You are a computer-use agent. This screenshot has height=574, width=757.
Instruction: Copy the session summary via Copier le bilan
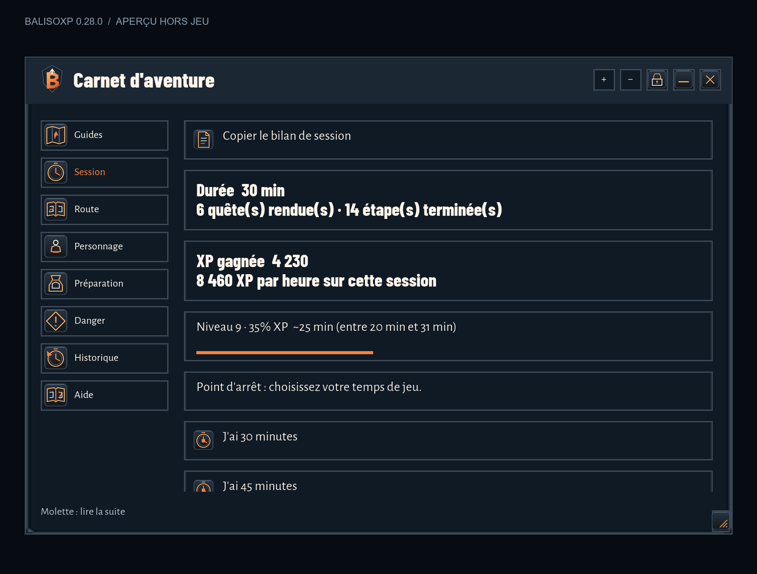pyautogui.click(x=448, y=140)
